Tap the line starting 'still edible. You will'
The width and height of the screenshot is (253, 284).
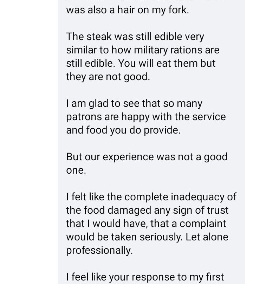click(141, 63)
